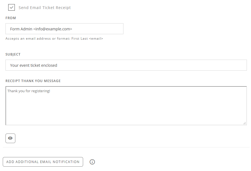
Task: Click the information icon for additional notifications
Action: (x=92, y=162)
